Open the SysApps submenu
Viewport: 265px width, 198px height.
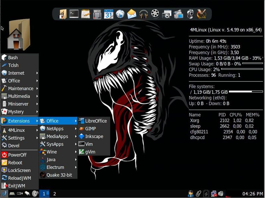point(58,144)
